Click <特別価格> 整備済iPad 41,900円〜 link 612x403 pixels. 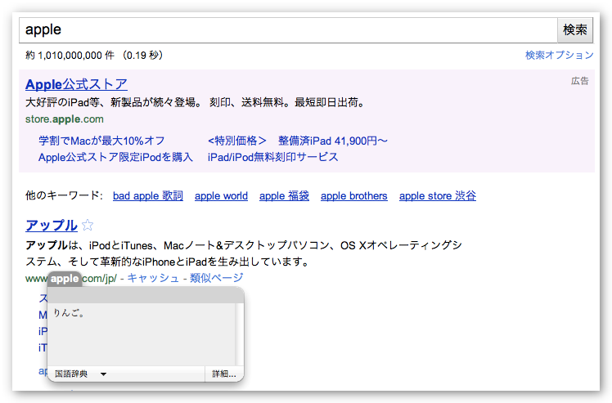pos(298,141)
